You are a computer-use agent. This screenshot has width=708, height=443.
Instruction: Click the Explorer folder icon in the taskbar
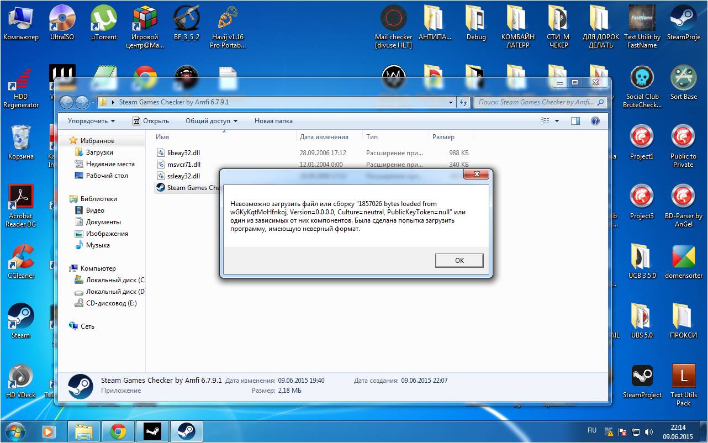tap(84, 431)
